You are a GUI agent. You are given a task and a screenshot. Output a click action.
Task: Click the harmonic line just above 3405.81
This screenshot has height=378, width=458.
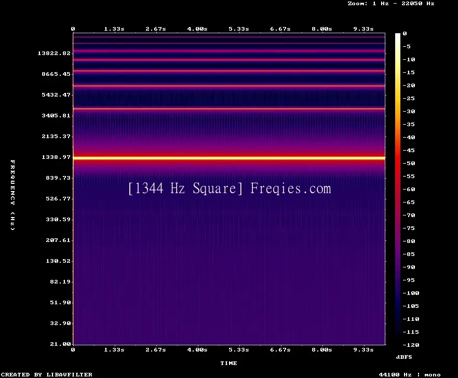click(x=229, y=109)
